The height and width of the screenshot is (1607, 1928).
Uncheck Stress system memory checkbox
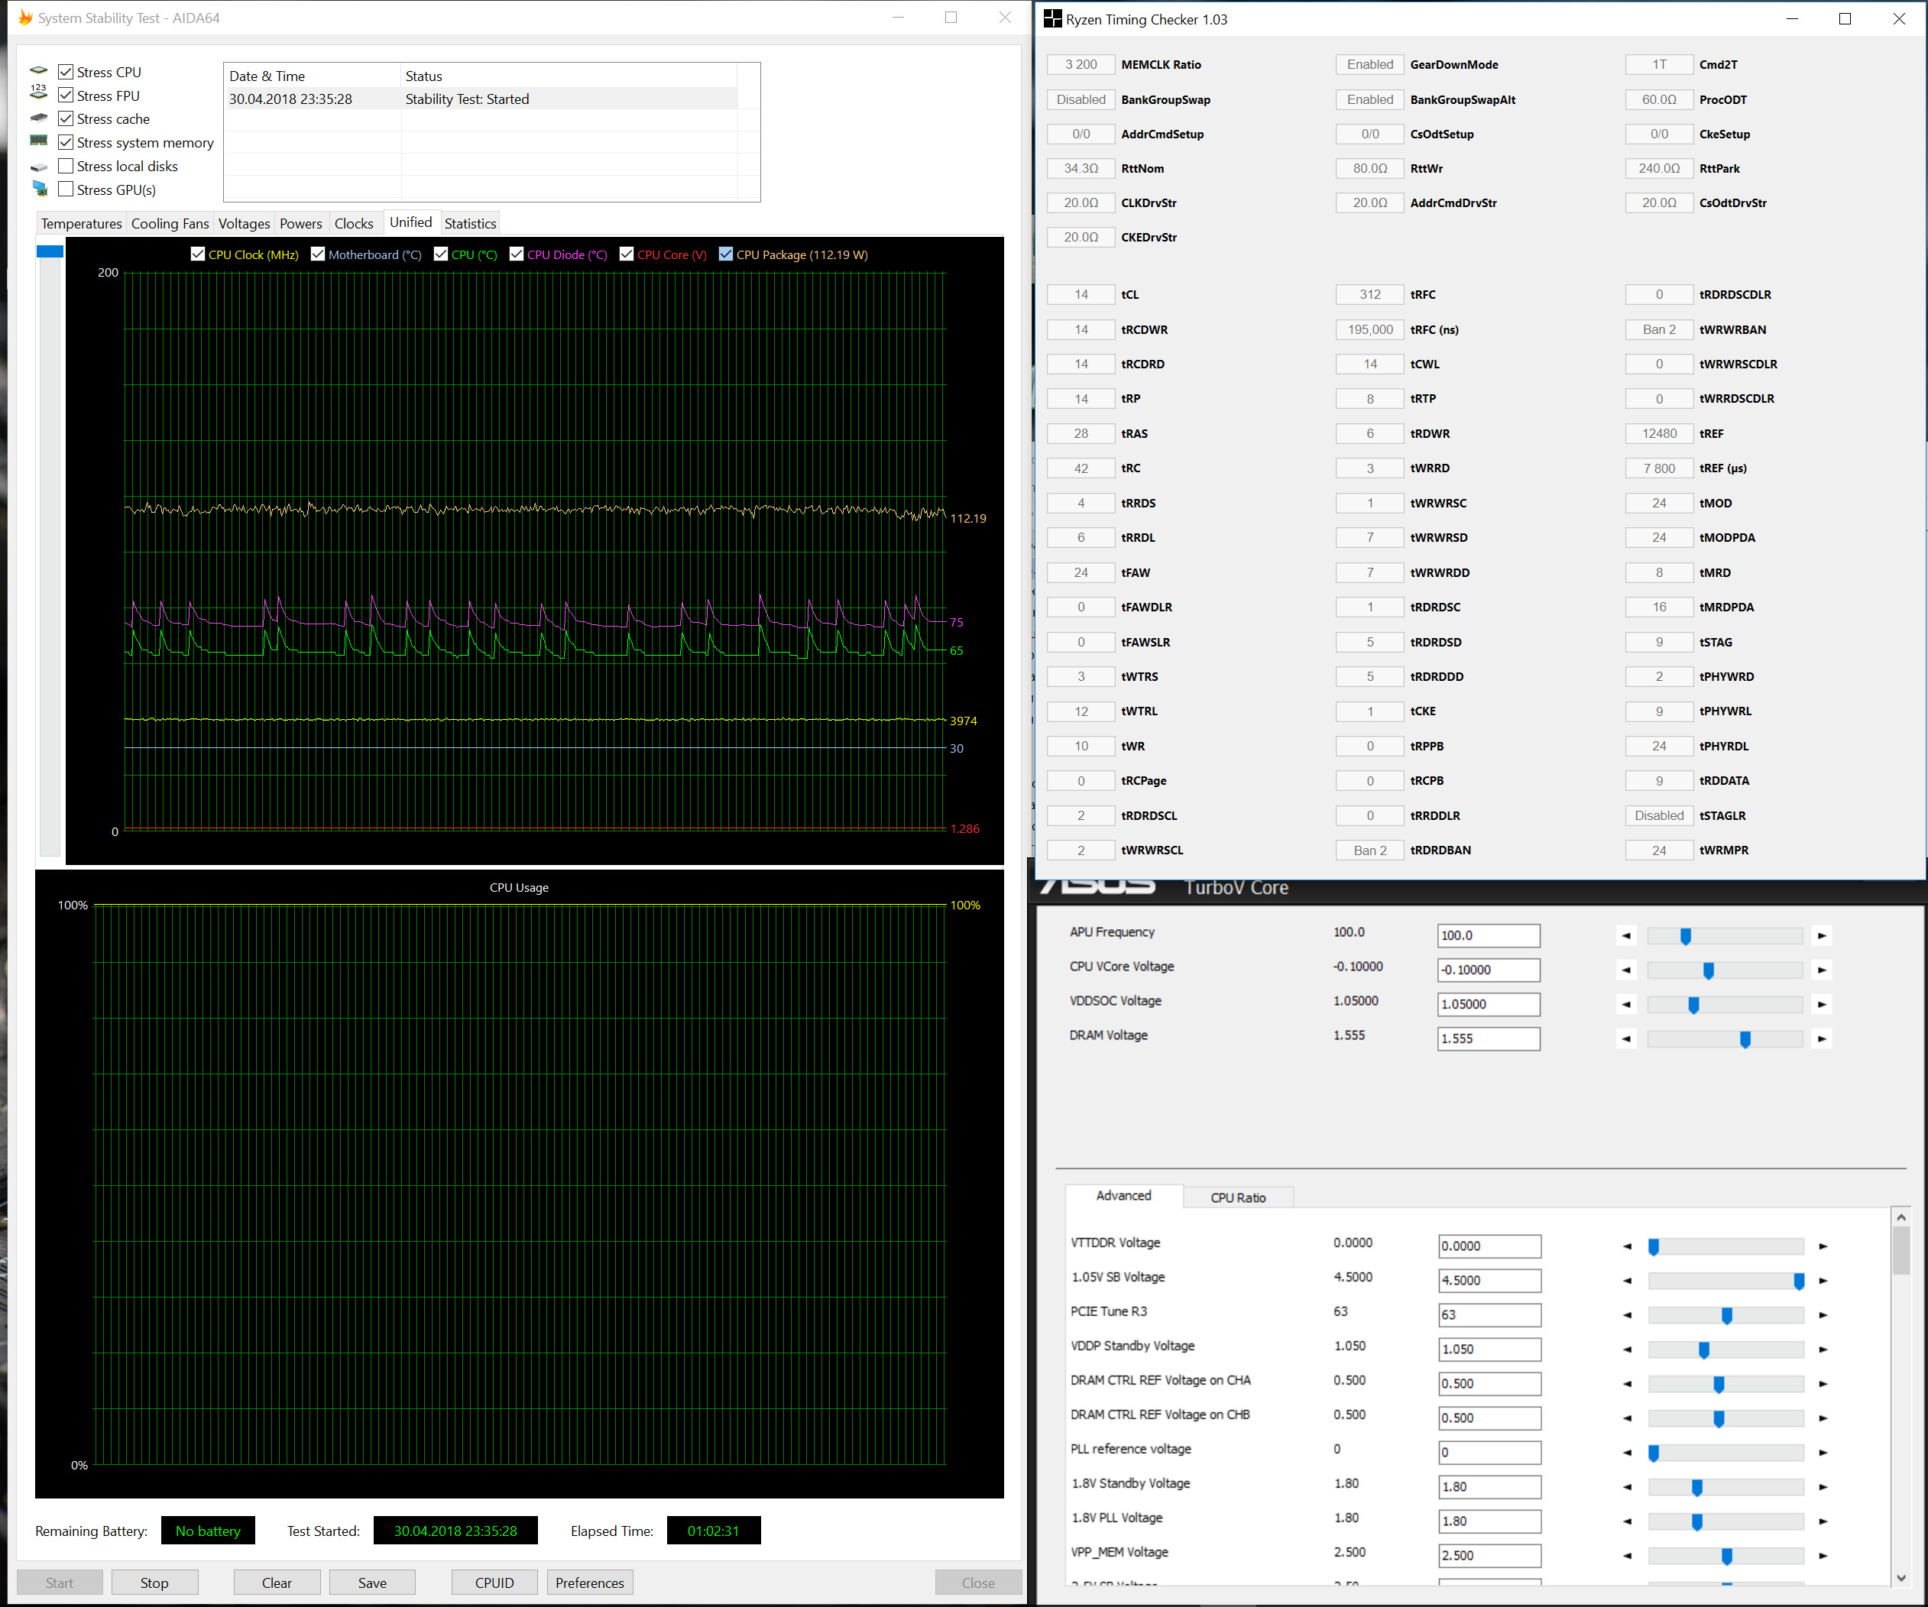(x=66, y=142)
